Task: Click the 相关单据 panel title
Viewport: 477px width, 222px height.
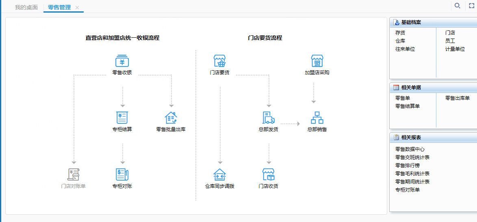Action: point(411,88)
